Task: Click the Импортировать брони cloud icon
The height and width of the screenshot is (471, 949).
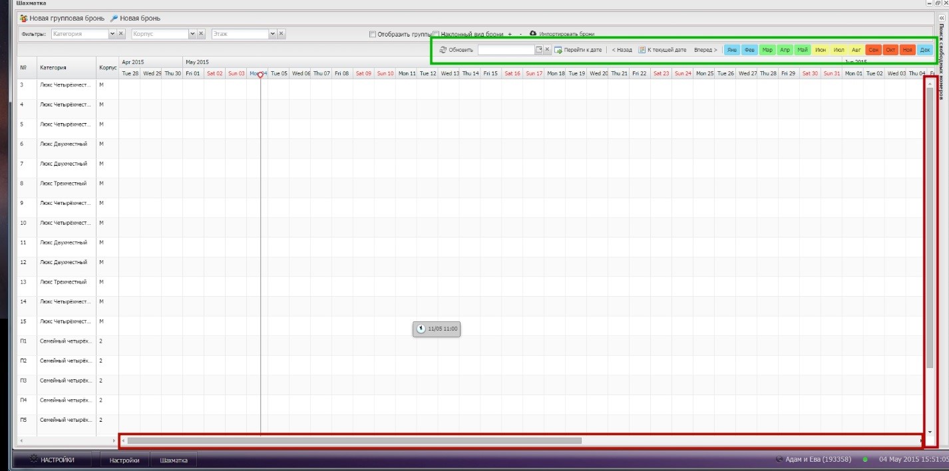Action: [533, 33]
